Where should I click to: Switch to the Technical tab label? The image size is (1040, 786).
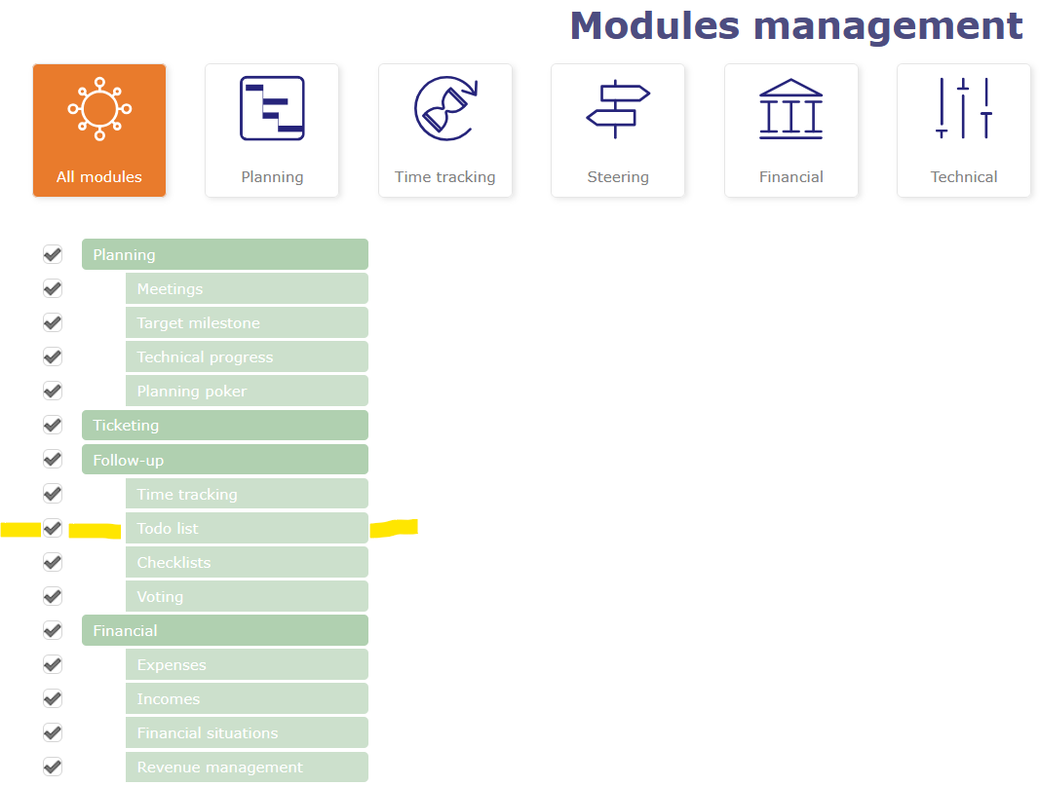coord(964,177)
